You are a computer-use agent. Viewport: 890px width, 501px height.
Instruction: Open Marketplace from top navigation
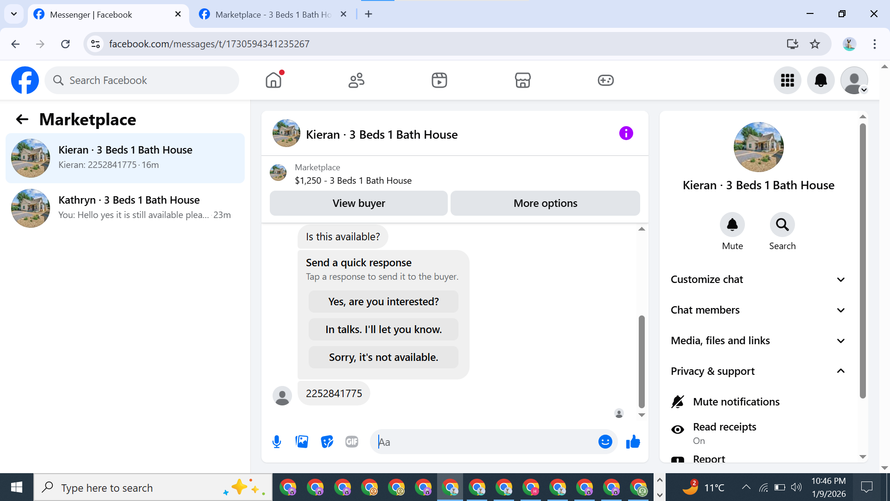(522, 80)
